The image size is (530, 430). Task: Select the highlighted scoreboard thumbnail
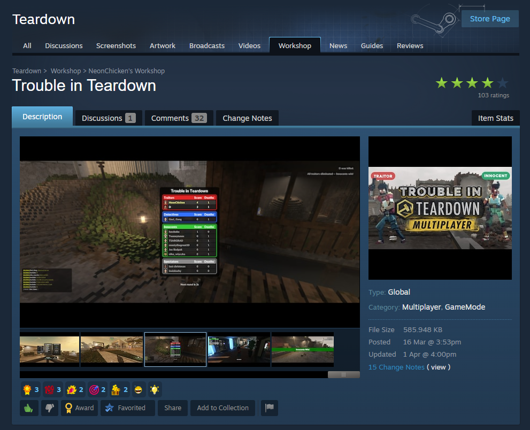point(175,350)
